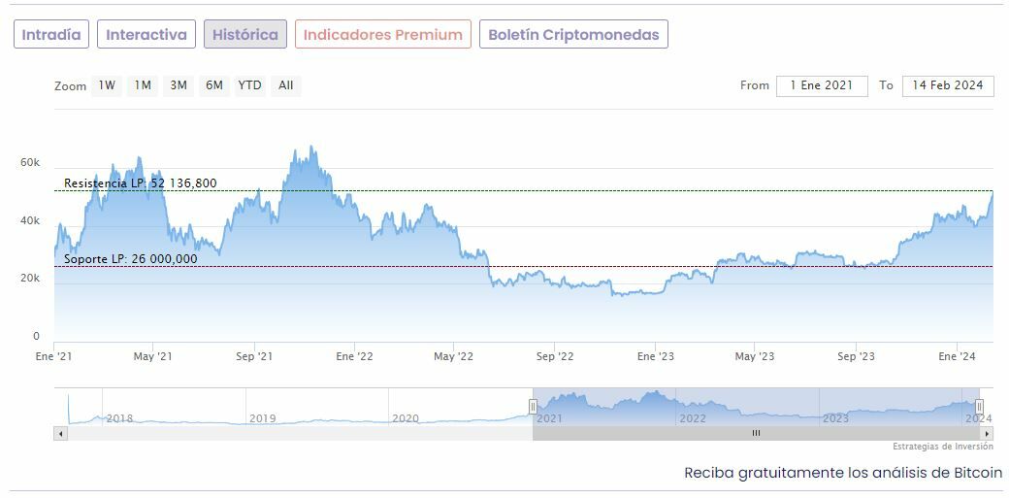Choose the 6M zoom range
This screenshot has width=1009, height=498.
coord(214,85)
